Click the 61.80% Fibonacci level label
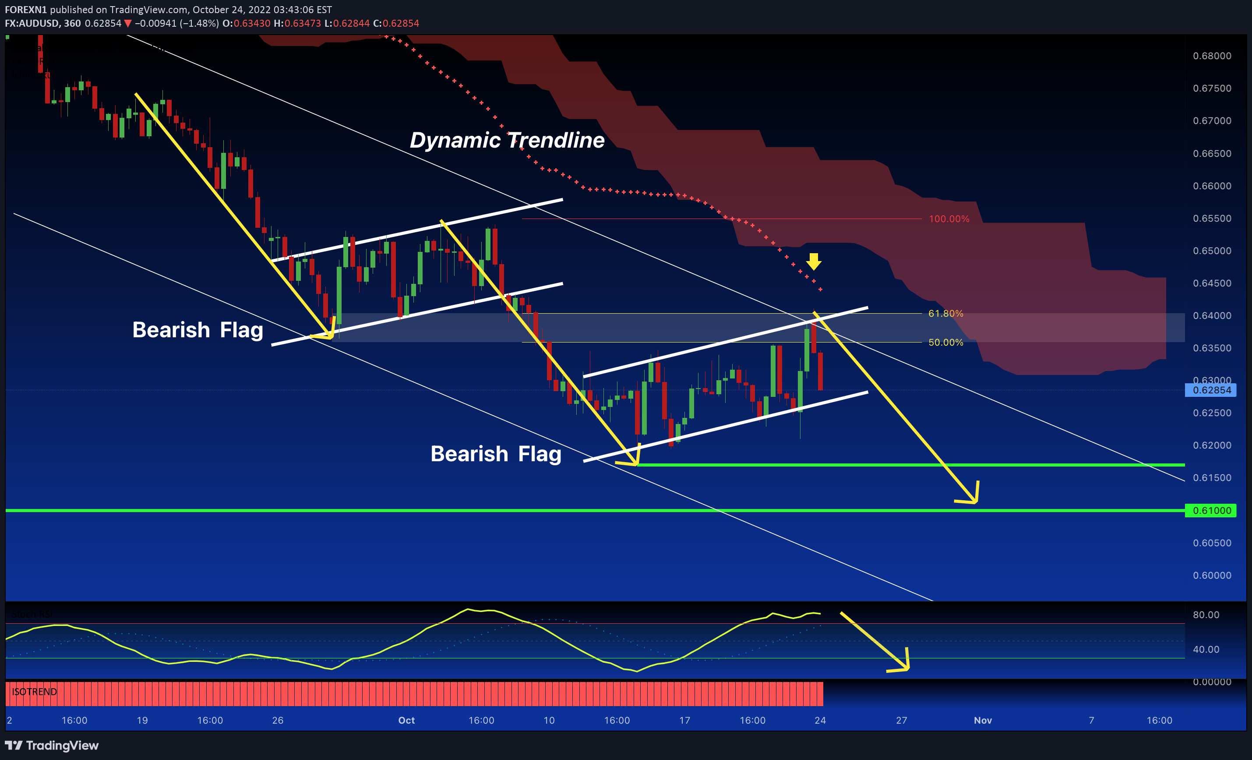1252x760 pixels. [x=945, y=314]
